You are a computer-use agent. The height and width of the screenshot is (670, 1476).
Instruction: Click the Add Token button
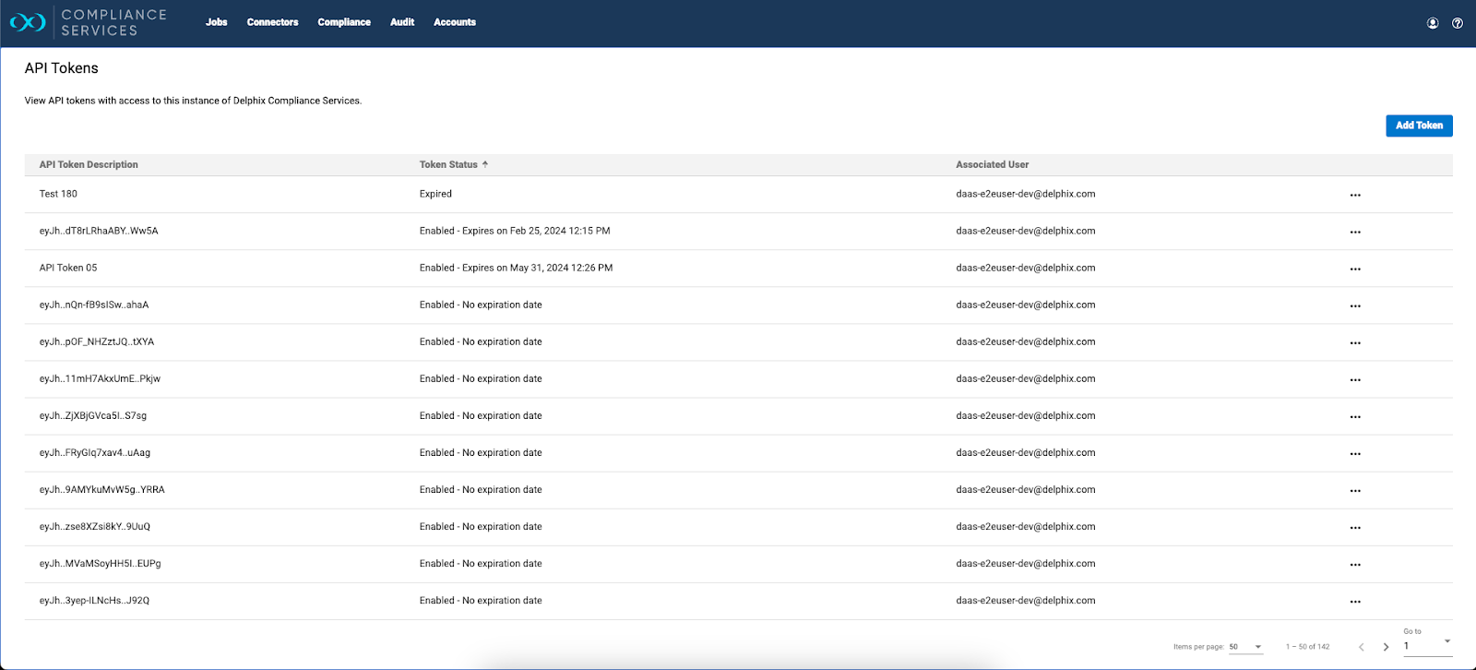(x=1419, y=126)
